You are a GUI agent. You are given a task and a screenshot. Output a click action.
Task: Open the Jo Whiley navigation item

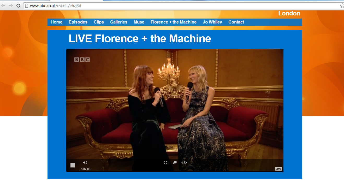pyautogui.click(x=212, y=22)
